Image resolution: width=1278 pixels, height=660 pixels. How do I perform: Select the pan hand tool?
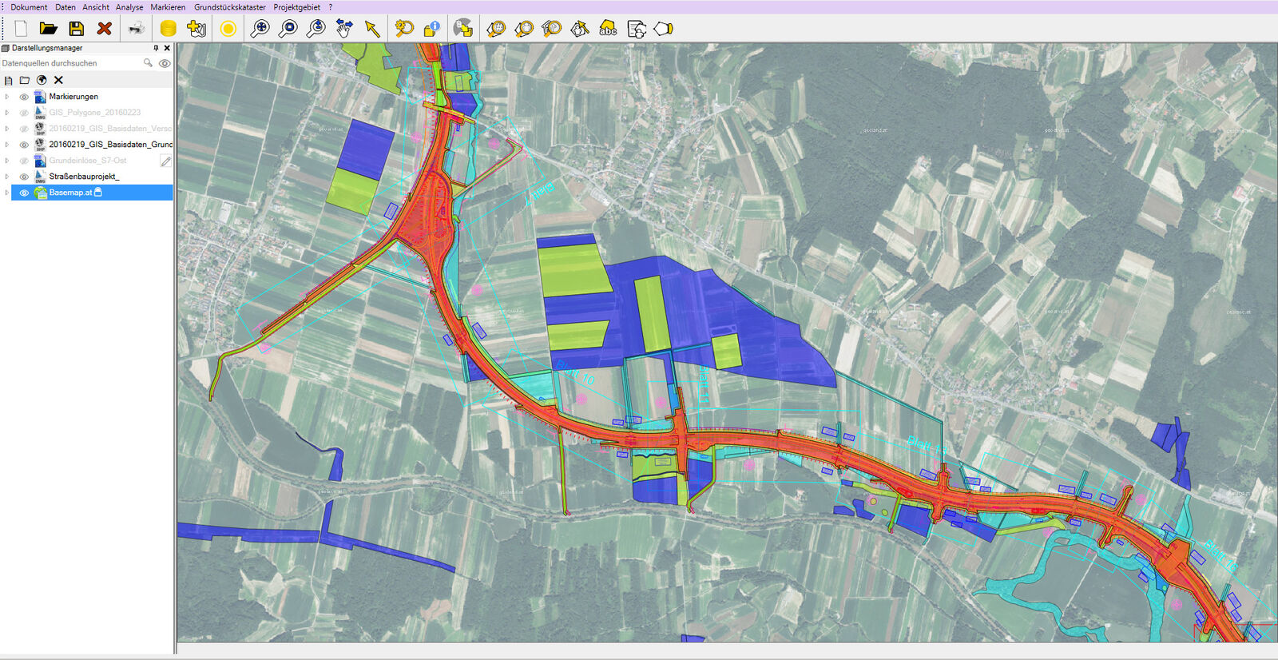coord(344,29)
